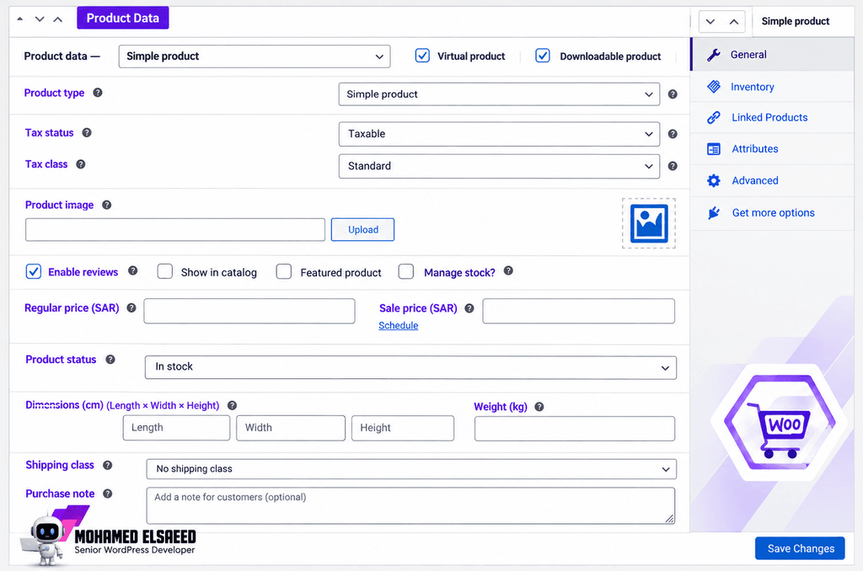
Task: Show help tooltip beside Tax class label
Action: click(80, 164)
